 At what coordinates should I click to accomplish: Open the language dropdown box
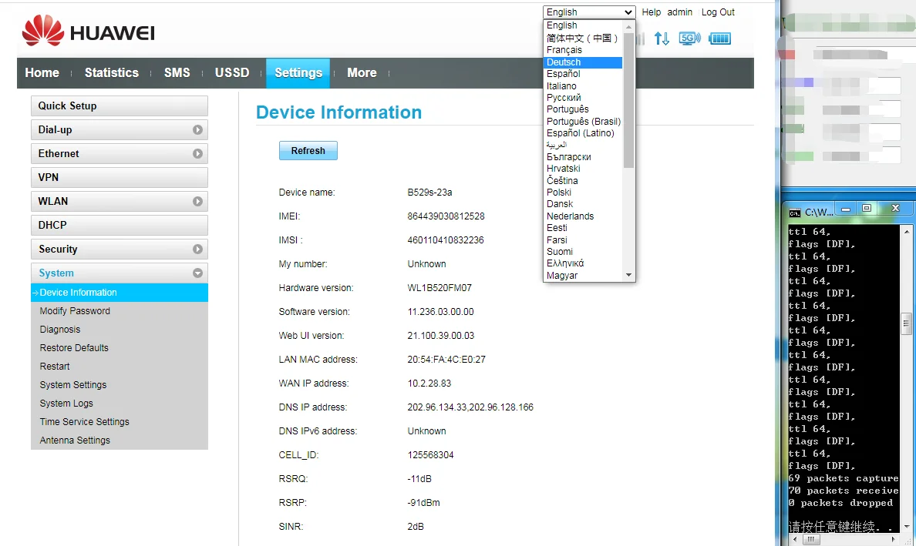click(x=589, y=12)
